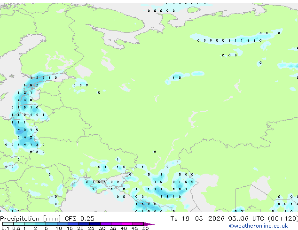Click the 'Tu 19-05-2026' forecast date
The width and height of the screenshot is (298, 230).
click(x=197, y=219)
